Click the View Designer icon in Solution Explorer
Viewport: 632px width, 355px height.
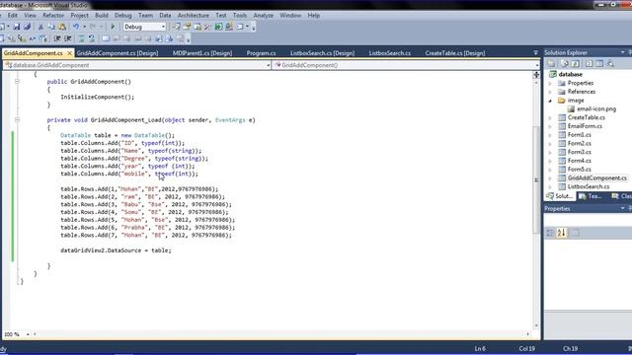pyautogui.click(x=599, y=63)
